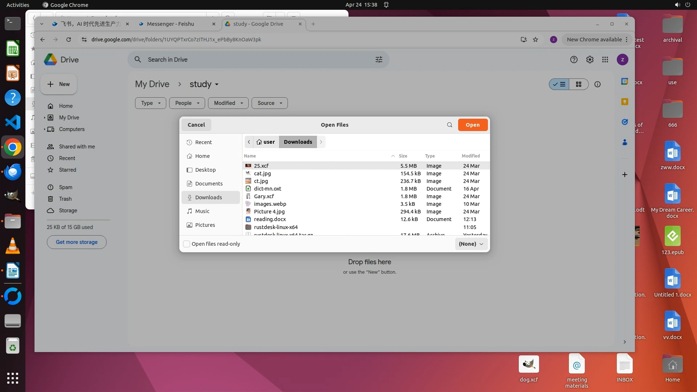
Task: Select Documents in dialog sidebar
Action: (209, 184)
